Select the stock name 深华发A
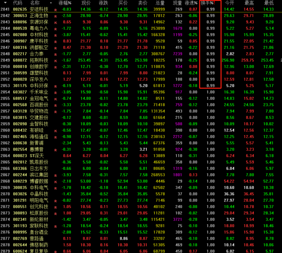 [39, 79]
